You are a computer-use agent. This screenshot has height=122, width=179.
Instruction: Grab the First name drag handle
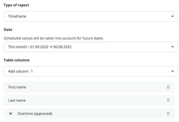click(x=168, y=87)
